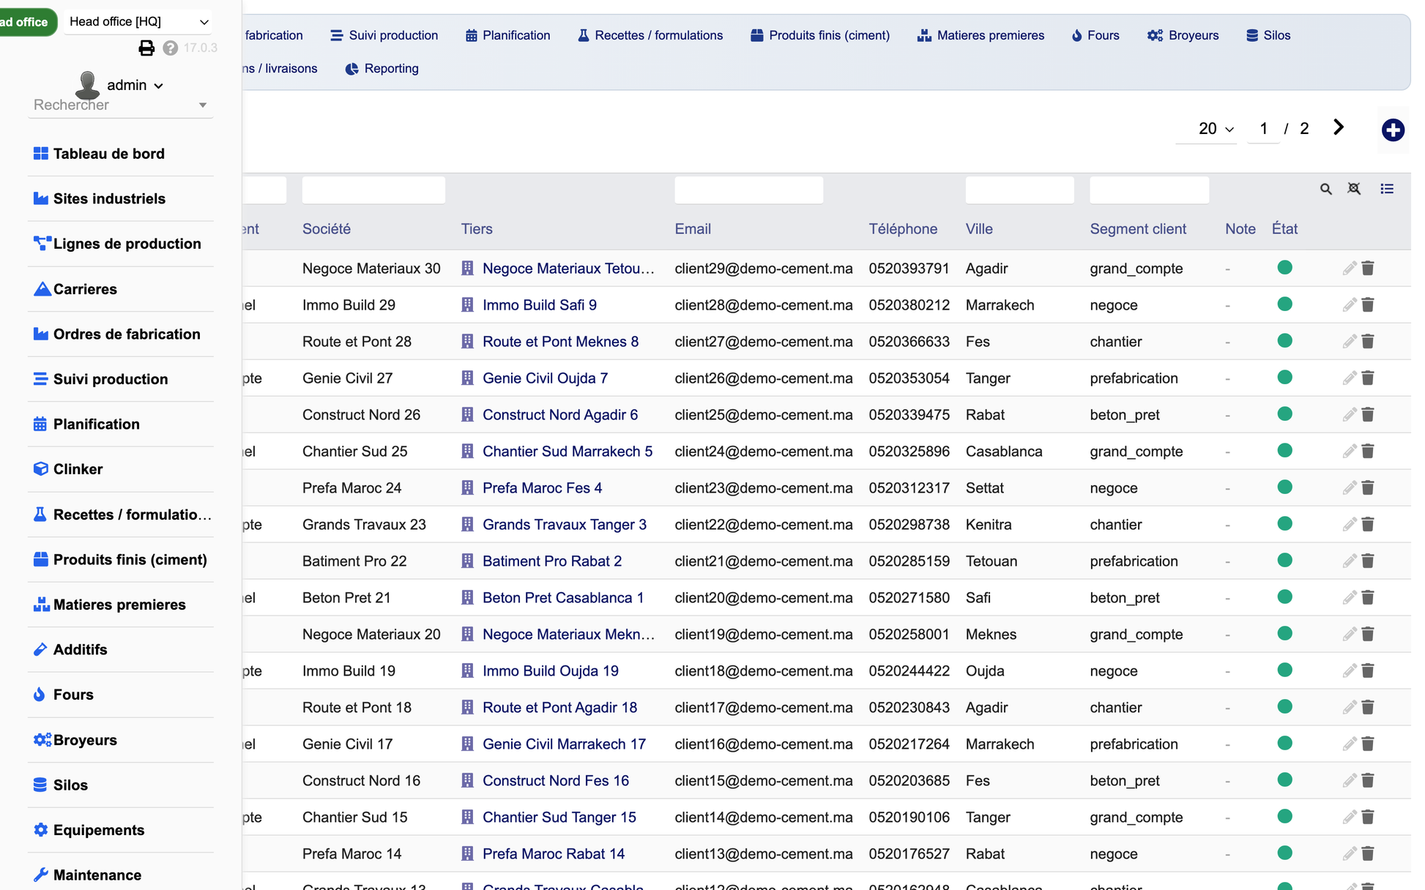
Task: Open Reporting top menu
Action: [382, 69]
